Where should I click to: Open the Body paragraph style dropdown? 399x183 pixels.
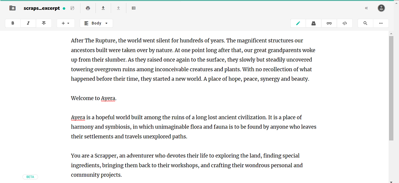tap(96, 23)
